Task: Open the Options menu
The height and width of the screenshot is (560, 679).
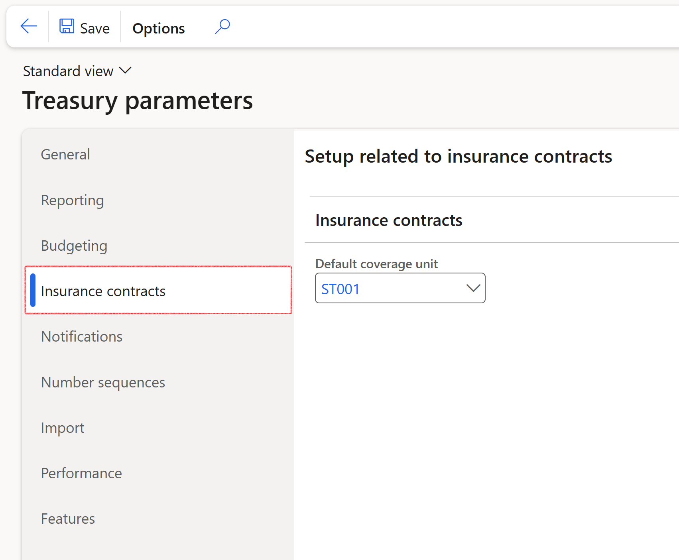Action: tap(158, 28)
